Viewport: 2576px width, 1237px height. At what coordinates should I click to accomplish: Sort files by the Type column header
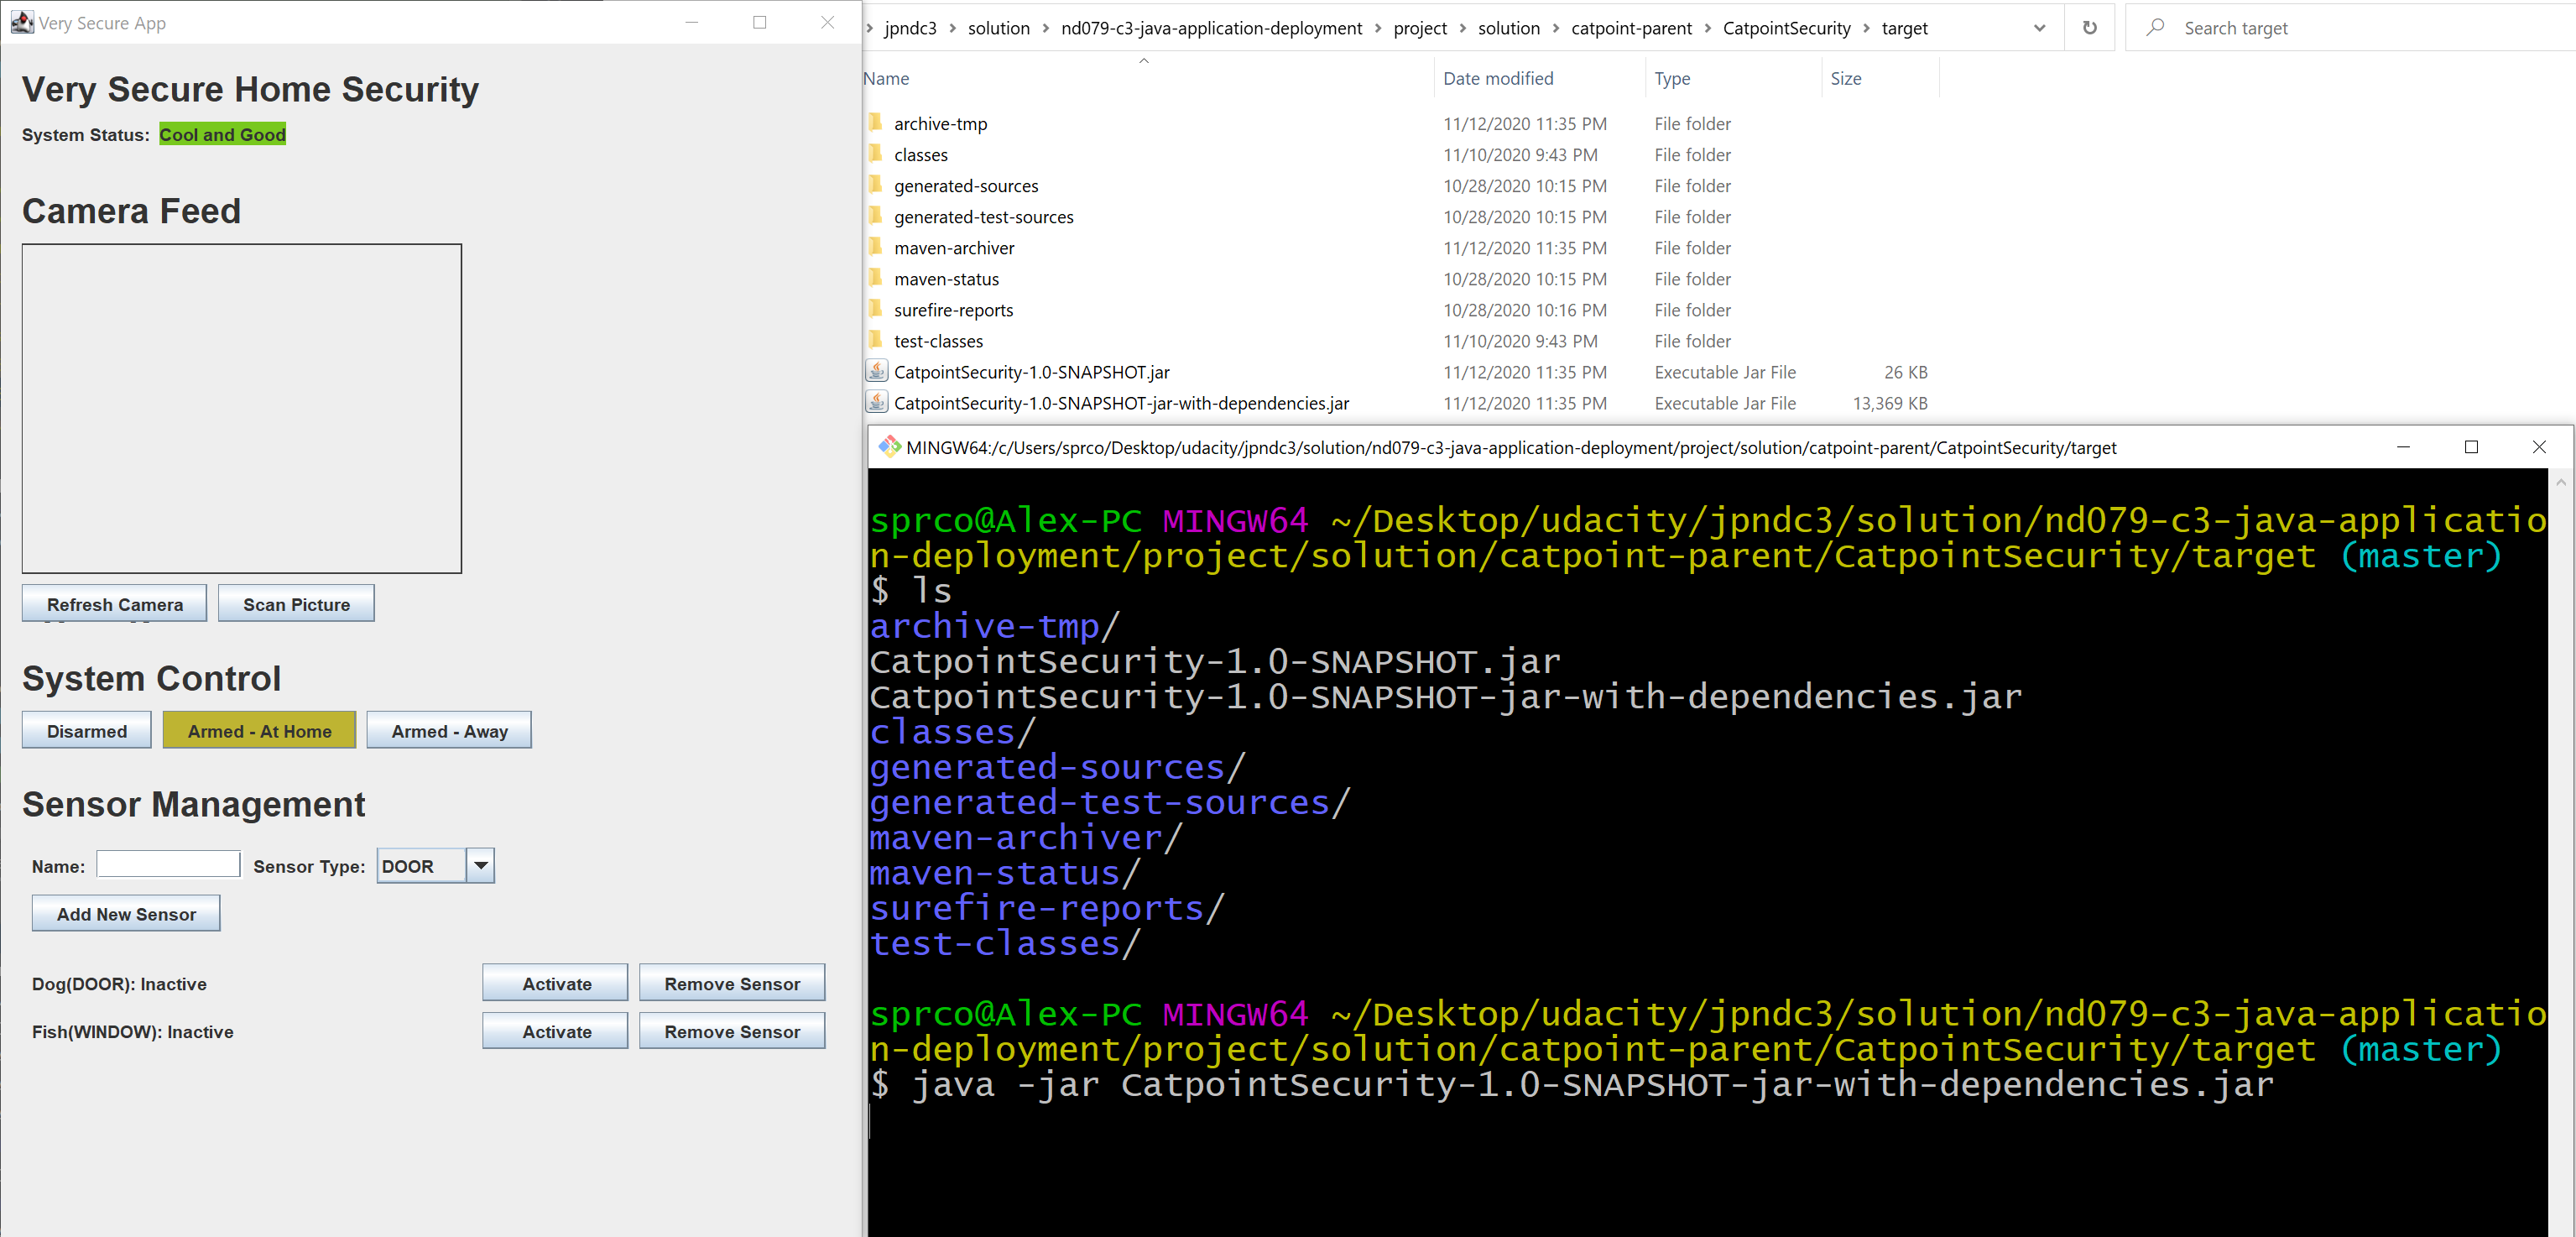tap(1672, 78)
